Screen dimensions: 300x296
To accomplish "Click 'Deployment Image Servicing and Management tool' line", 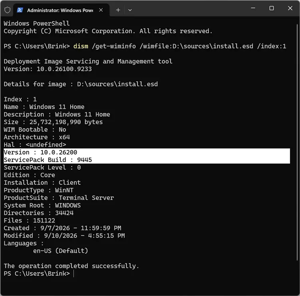I will tap(88, 61).
